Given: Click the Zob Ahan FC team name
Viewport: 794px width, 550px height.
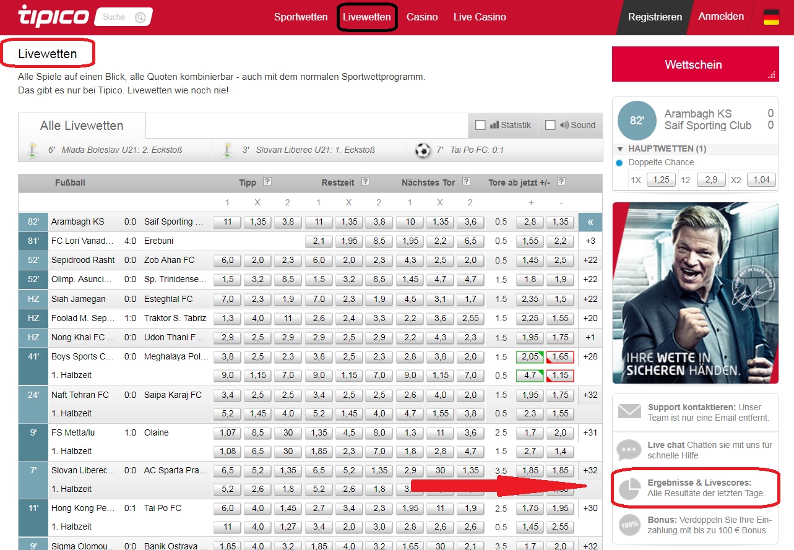Looking at the screenshot, I should click(169, 260).
